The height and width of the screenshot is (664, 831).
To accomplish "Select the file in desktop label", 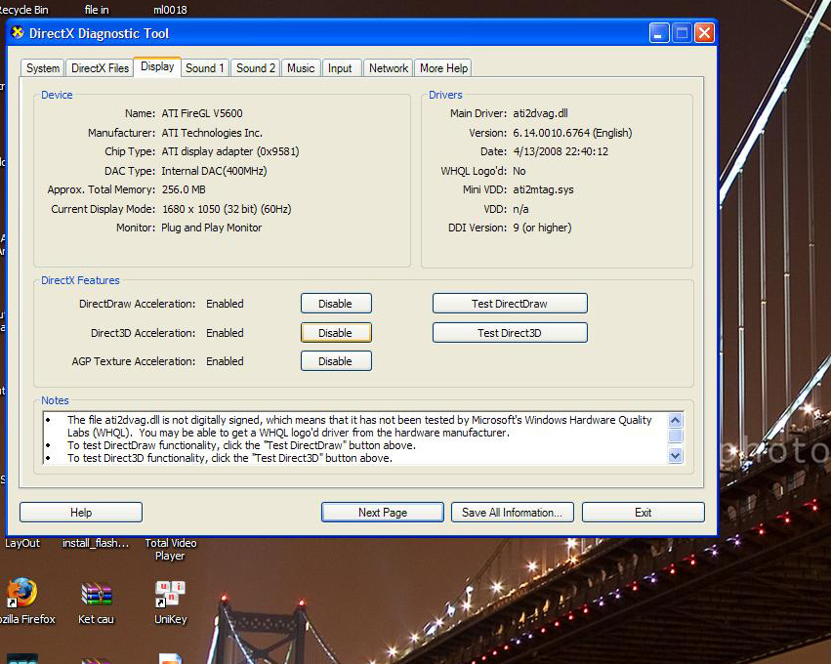I will tap(97, 10).
